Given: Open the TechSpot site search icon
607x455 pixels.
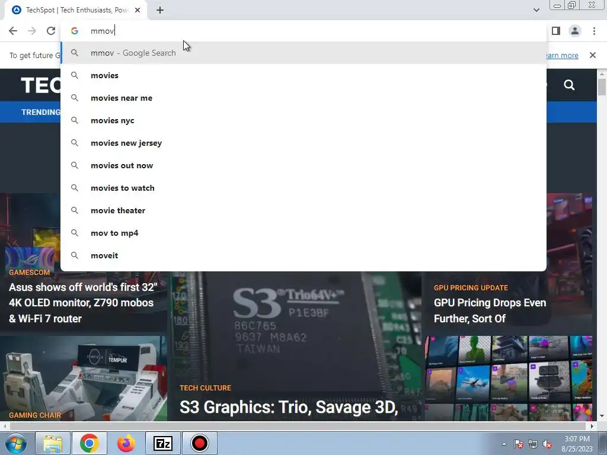Looking at the screenshot, I should [x=569, y=85].
